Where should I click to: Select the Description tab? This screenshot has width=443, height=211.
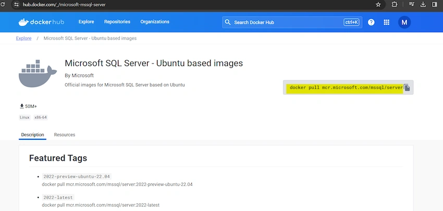(32, 135)
